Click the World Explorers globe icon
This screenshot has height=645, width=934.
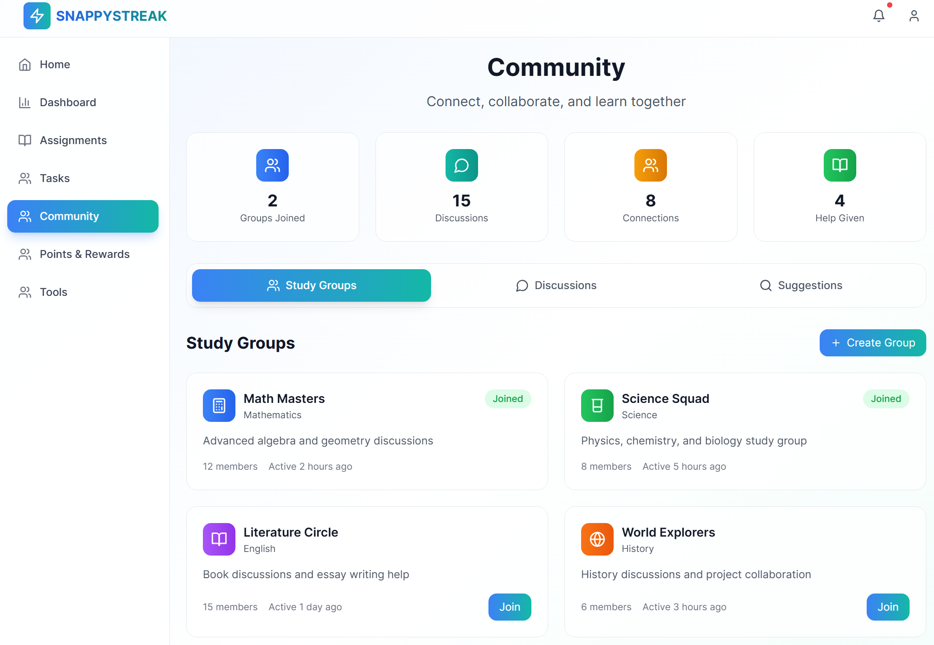(x=597, y=539)
